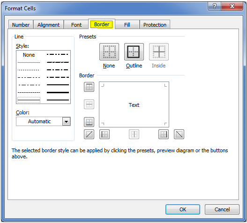Toggle the left border button

tap(105, 134)
